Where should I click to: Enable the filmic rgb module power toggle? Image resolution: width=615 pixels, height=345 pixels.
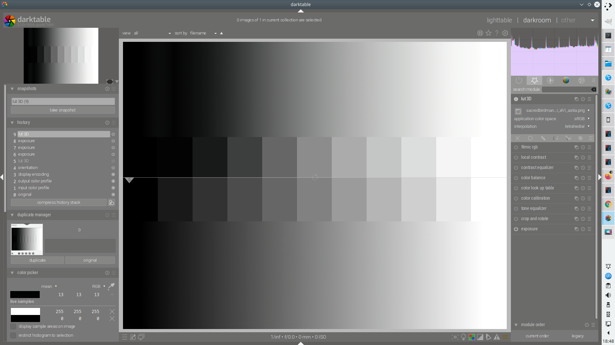(x=516, y=147)
